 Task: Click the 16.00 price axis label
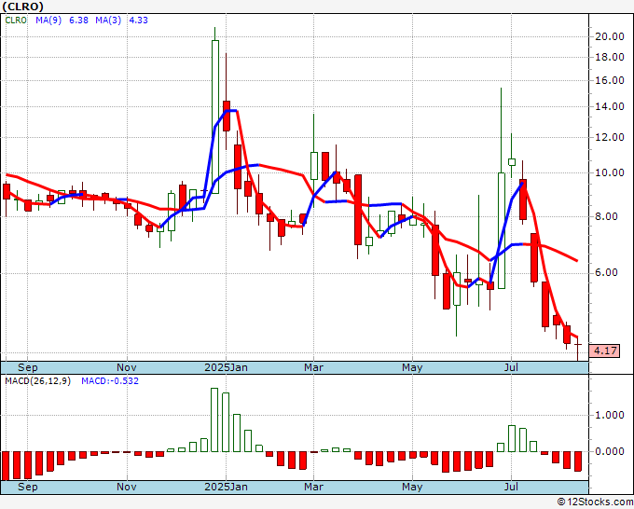pos(610,80)
